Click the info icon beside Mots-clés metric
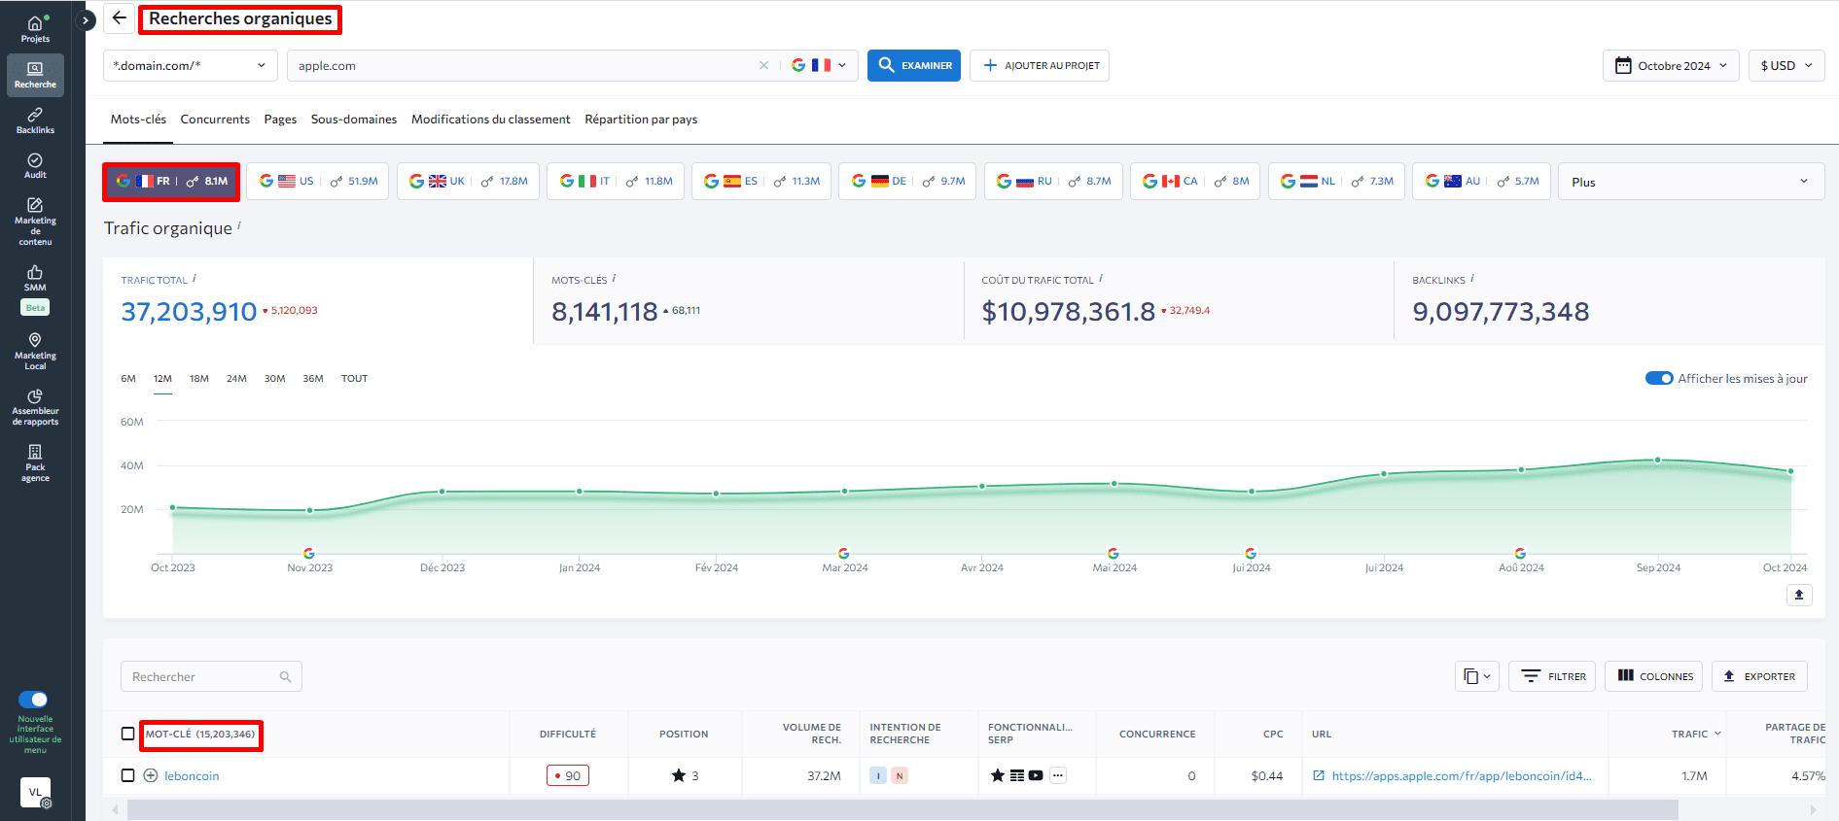 tap(614, 278)
